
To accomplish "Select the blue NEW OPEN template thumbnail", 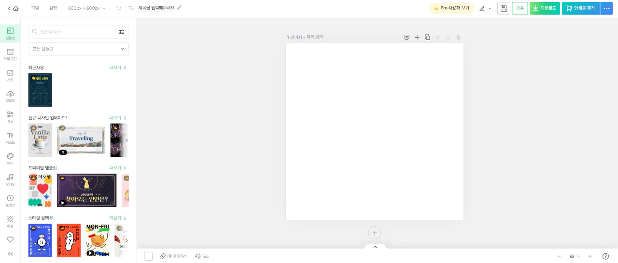I will point(40,240).
